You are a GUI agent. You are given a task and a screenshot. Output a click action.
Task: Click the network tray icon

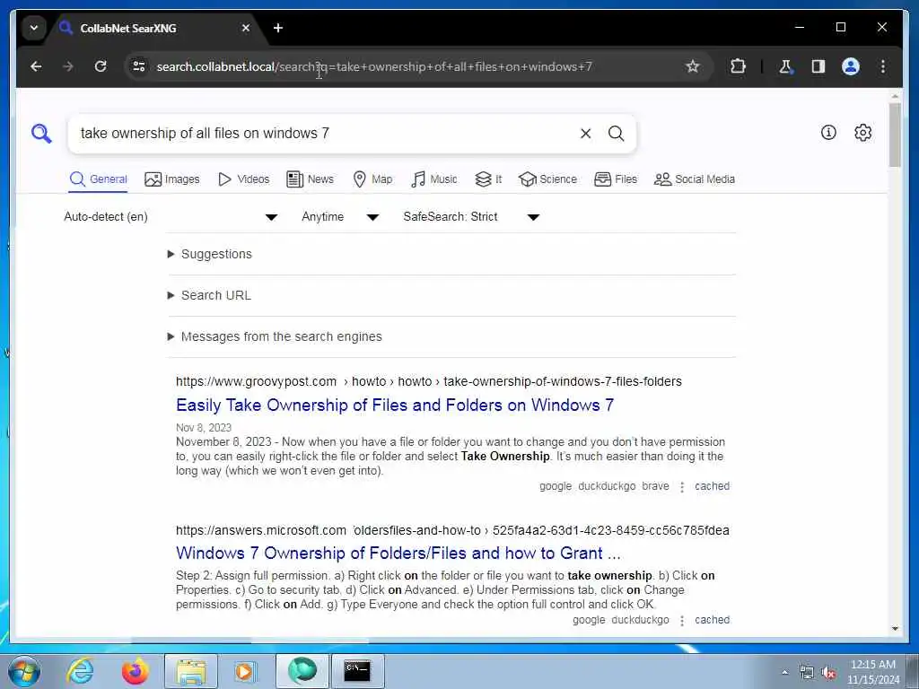[807, 673]
